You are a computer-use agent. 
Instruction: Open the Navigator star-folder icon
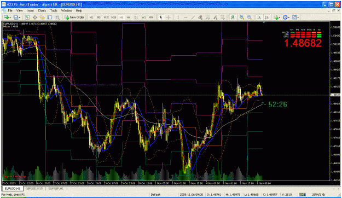[x=42, y=17]
